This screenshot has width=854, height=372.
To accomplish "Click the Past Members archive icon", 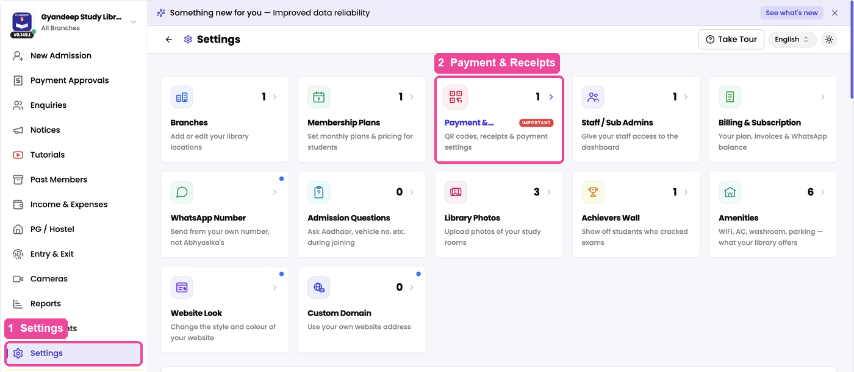I will point(18,180).
